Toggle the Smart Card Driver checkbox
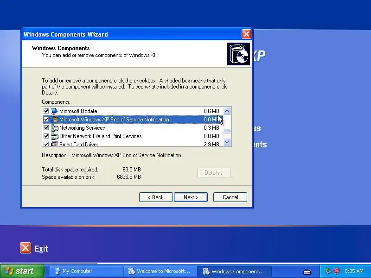 pos(46,144)
